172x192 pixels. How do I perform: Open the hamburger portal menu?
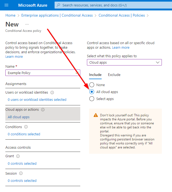(6, 5)
